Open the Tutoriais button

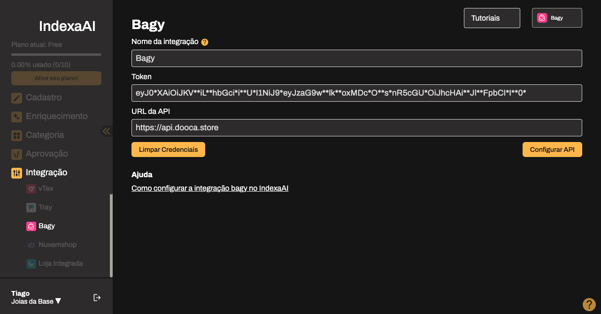(492, 18)
